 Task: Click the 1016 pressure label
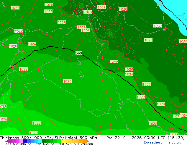(4, 119)
